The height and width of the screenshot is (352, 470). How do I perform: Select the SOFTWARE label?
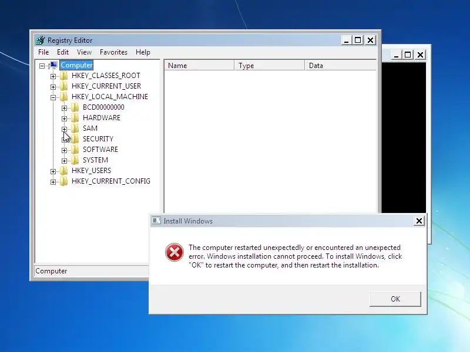[100, 150]
